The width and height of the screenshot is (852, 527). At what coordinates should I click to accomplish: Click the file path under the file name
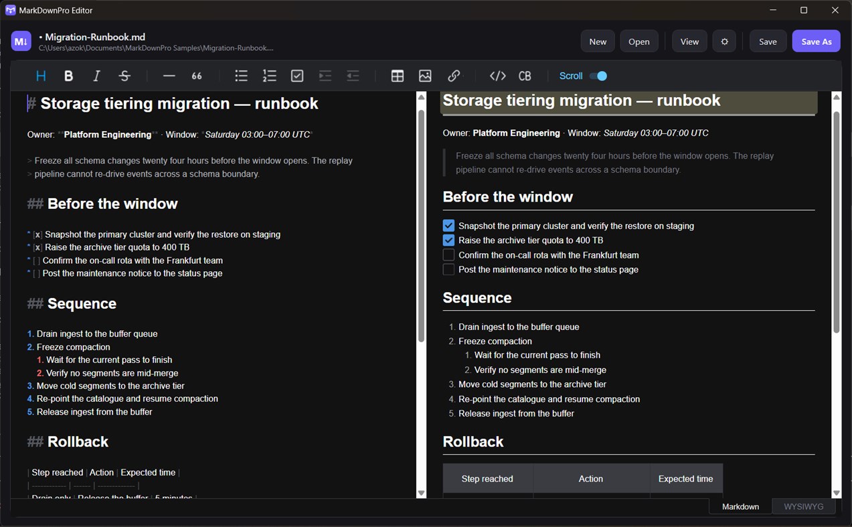pyautogui.click(x=156, y=48)
